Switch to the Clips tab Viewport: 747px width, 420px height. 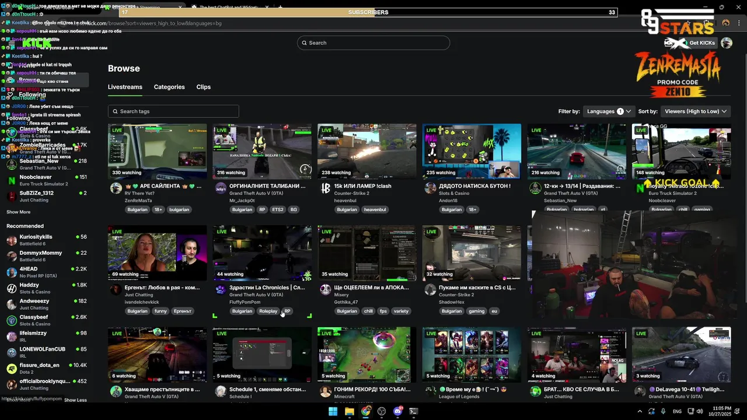click(204, 87)
